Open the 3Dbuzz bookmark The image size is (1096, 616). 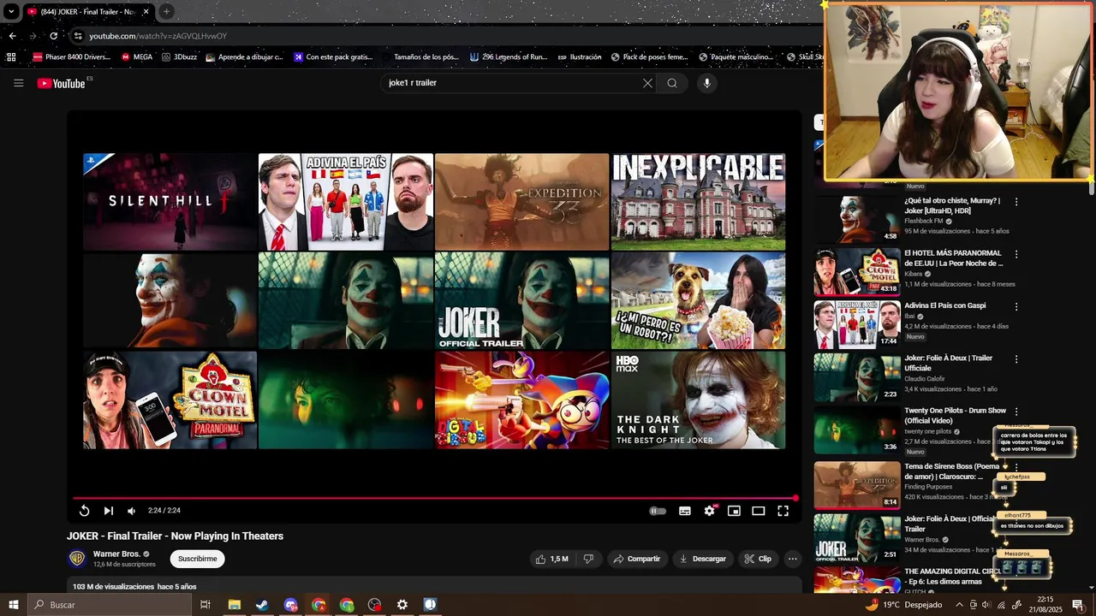point(180,57)
